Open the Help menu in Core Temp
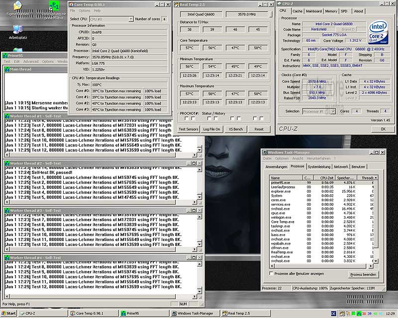This screenshot has width=398, height=318. tap(97, 10)
